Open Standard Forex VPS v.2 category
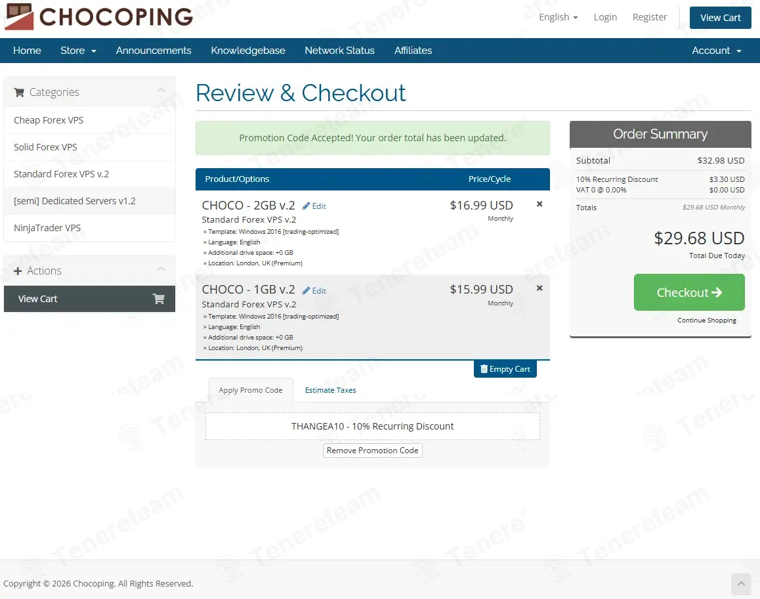The width and height of the screenshot is (760, 599). click(x=90, y=174)
